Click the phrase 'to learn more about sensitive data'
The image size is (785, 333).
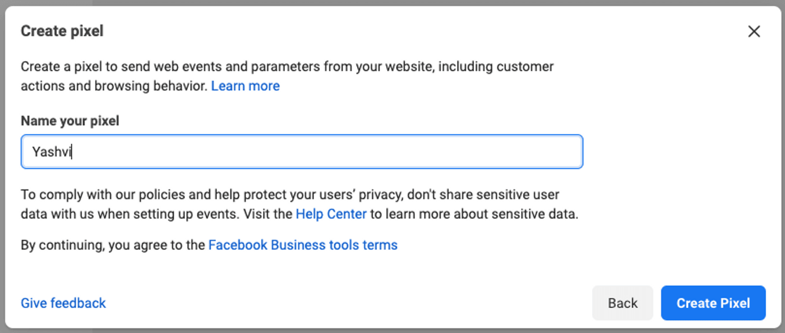pos(474,214)
